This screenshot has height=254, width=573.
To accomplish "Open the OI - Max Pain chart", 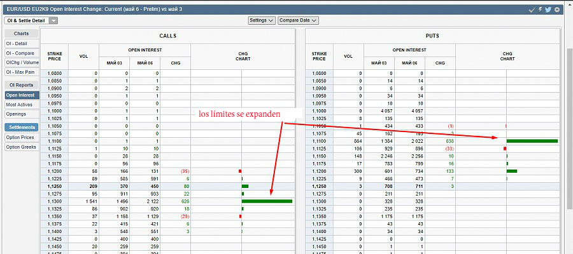I will (21, 72).
